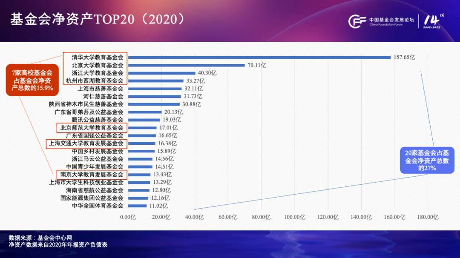Click the axis tick 0.00亿

[x=128, y=217]
